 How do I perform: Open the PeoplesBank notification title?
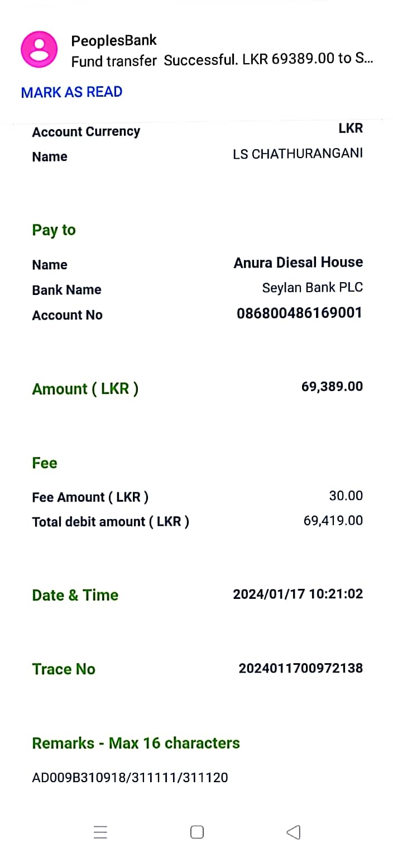114,40
